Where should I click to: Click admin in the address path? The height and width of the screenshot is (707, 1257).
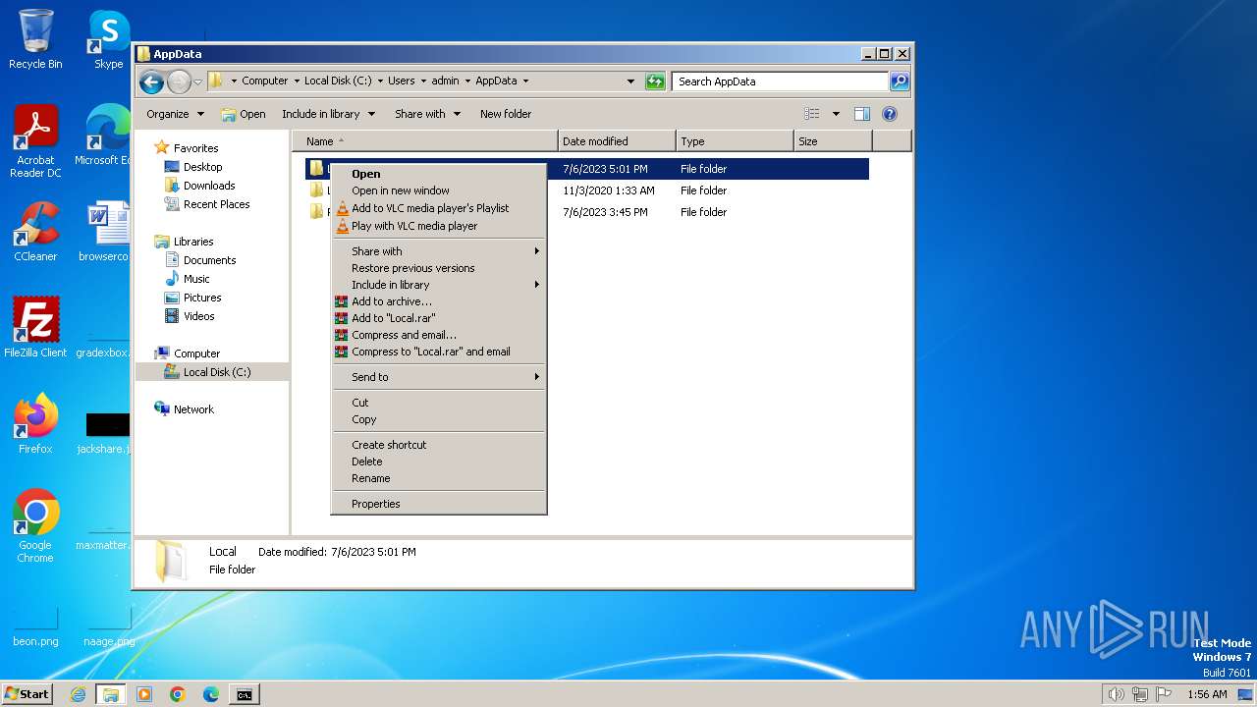coord(445,82)
